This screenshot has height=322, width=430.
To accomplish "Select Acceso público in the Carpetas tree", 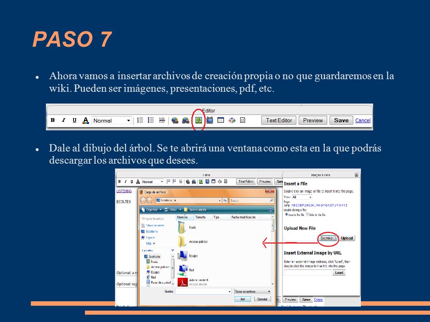I will pyautogui.click(x=158, y=267).
